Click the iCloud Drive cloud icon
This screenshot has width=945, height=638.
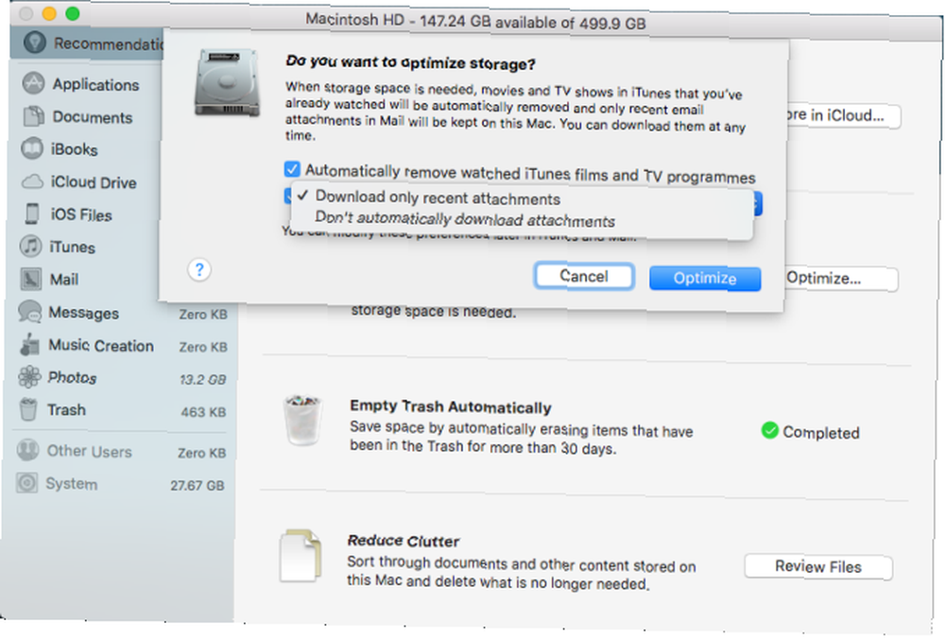tap(32, 181)
